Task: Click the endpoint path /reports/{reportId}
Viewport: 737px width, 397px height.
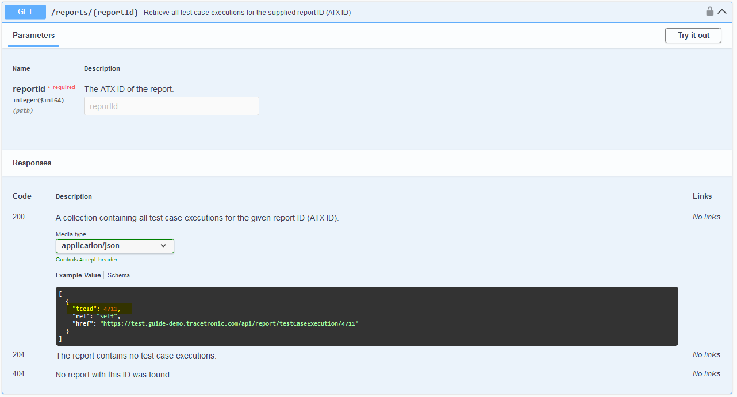Action: coord(95,11)
